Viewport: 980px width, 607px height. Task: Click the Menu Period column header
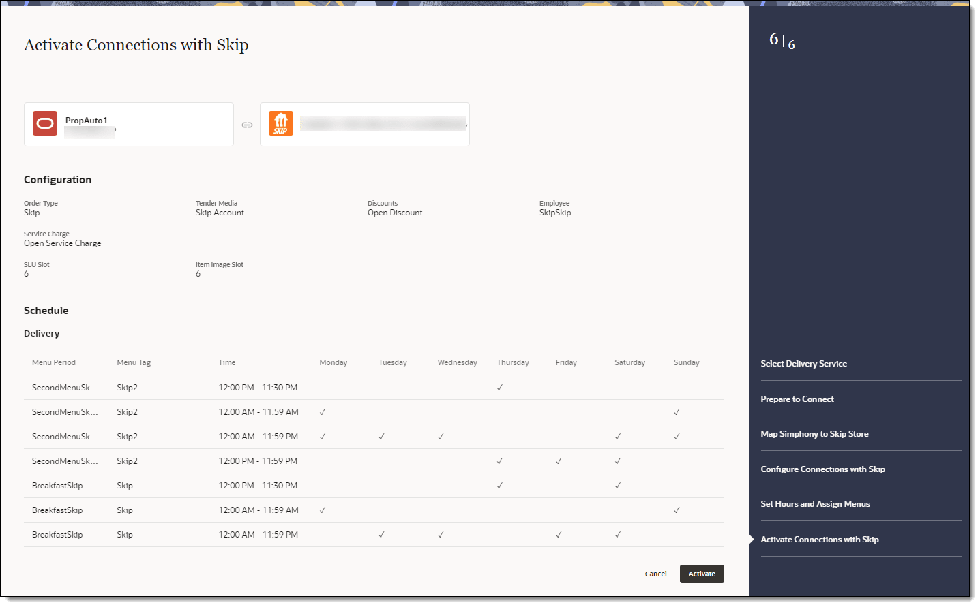[54, 362]
